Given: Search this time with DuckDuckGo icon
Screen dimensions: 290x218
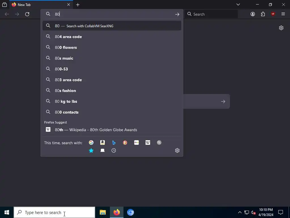Looking at the screenshot, I should coord(125,142).
